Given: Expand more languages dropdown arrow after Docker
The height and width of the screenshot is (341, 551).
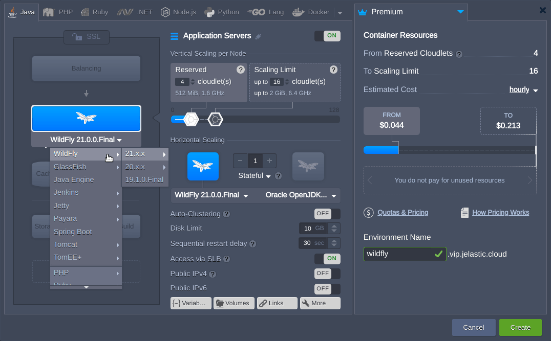Looking at the screenshot, I should click(340, 13).
